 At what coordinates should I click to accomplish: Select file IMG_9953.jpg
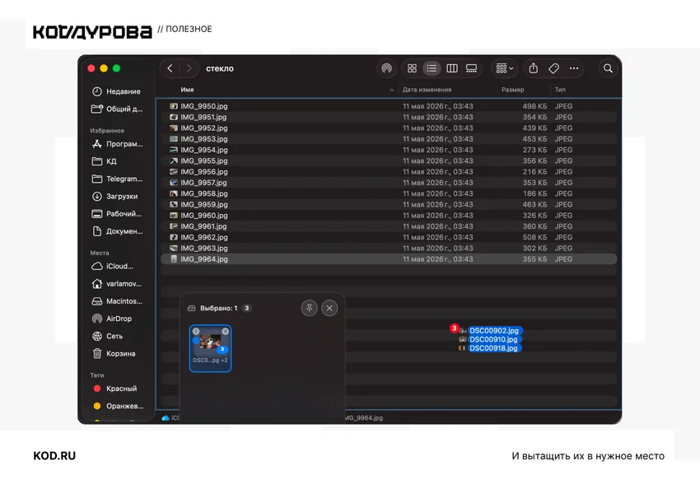click(389, 139)
